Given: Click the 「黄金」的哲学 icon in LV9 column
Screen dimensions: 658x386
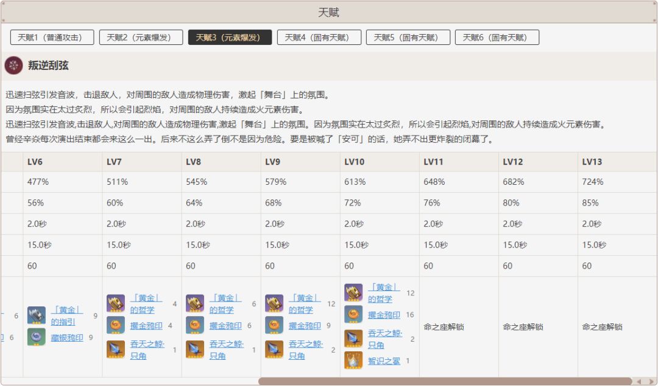Looking at the screenshot, I should [274, 303].
